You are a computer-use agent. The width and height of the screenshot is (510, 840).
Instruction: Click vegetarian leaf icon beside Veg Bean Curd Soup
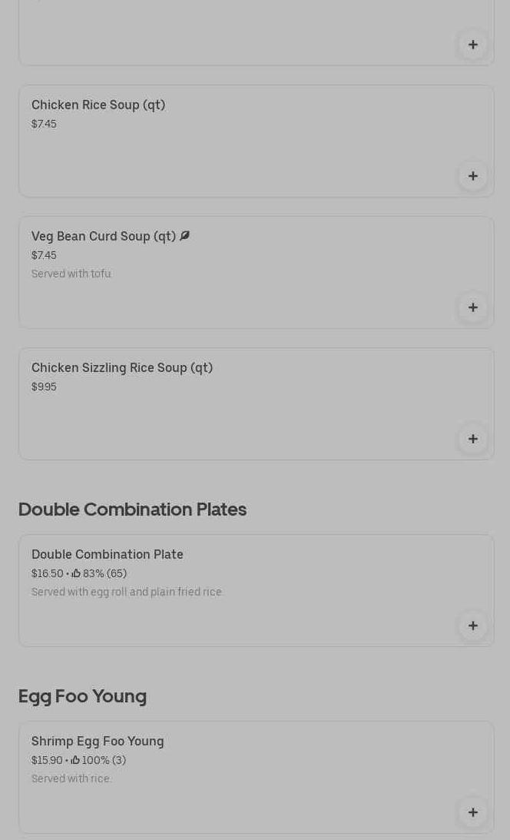(184, 236)
